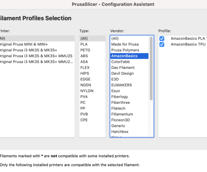Select (All) in the Vendor list
The width and height of the screenshot is (207, 172).
coord(129,39)
